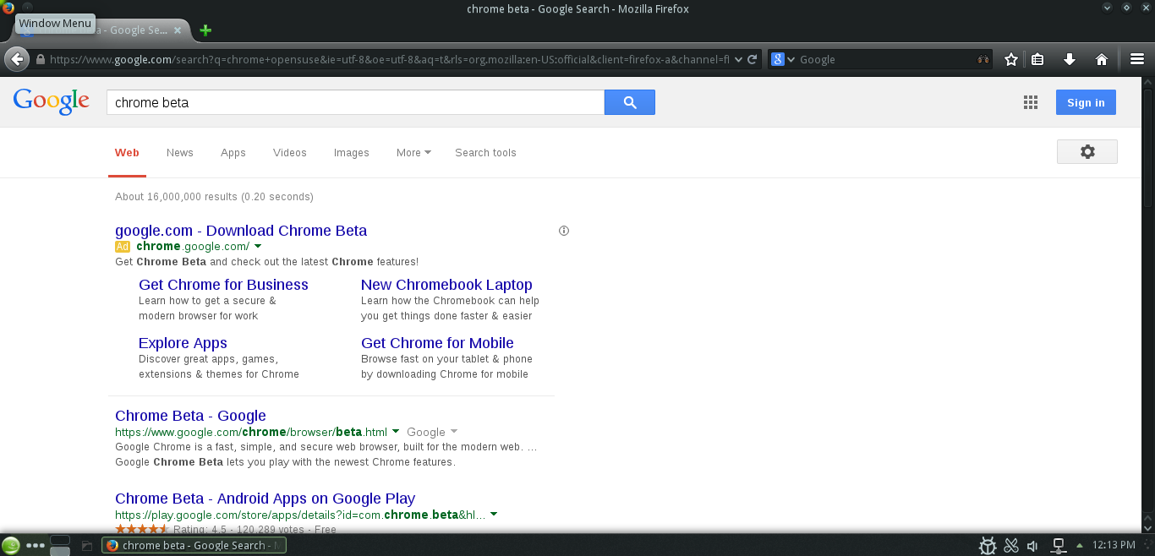This screenshot has height=556, width=1155.
Task: Select 'chrome beta - Google Search' taskbar entry
Action: (x=194, y=545)
